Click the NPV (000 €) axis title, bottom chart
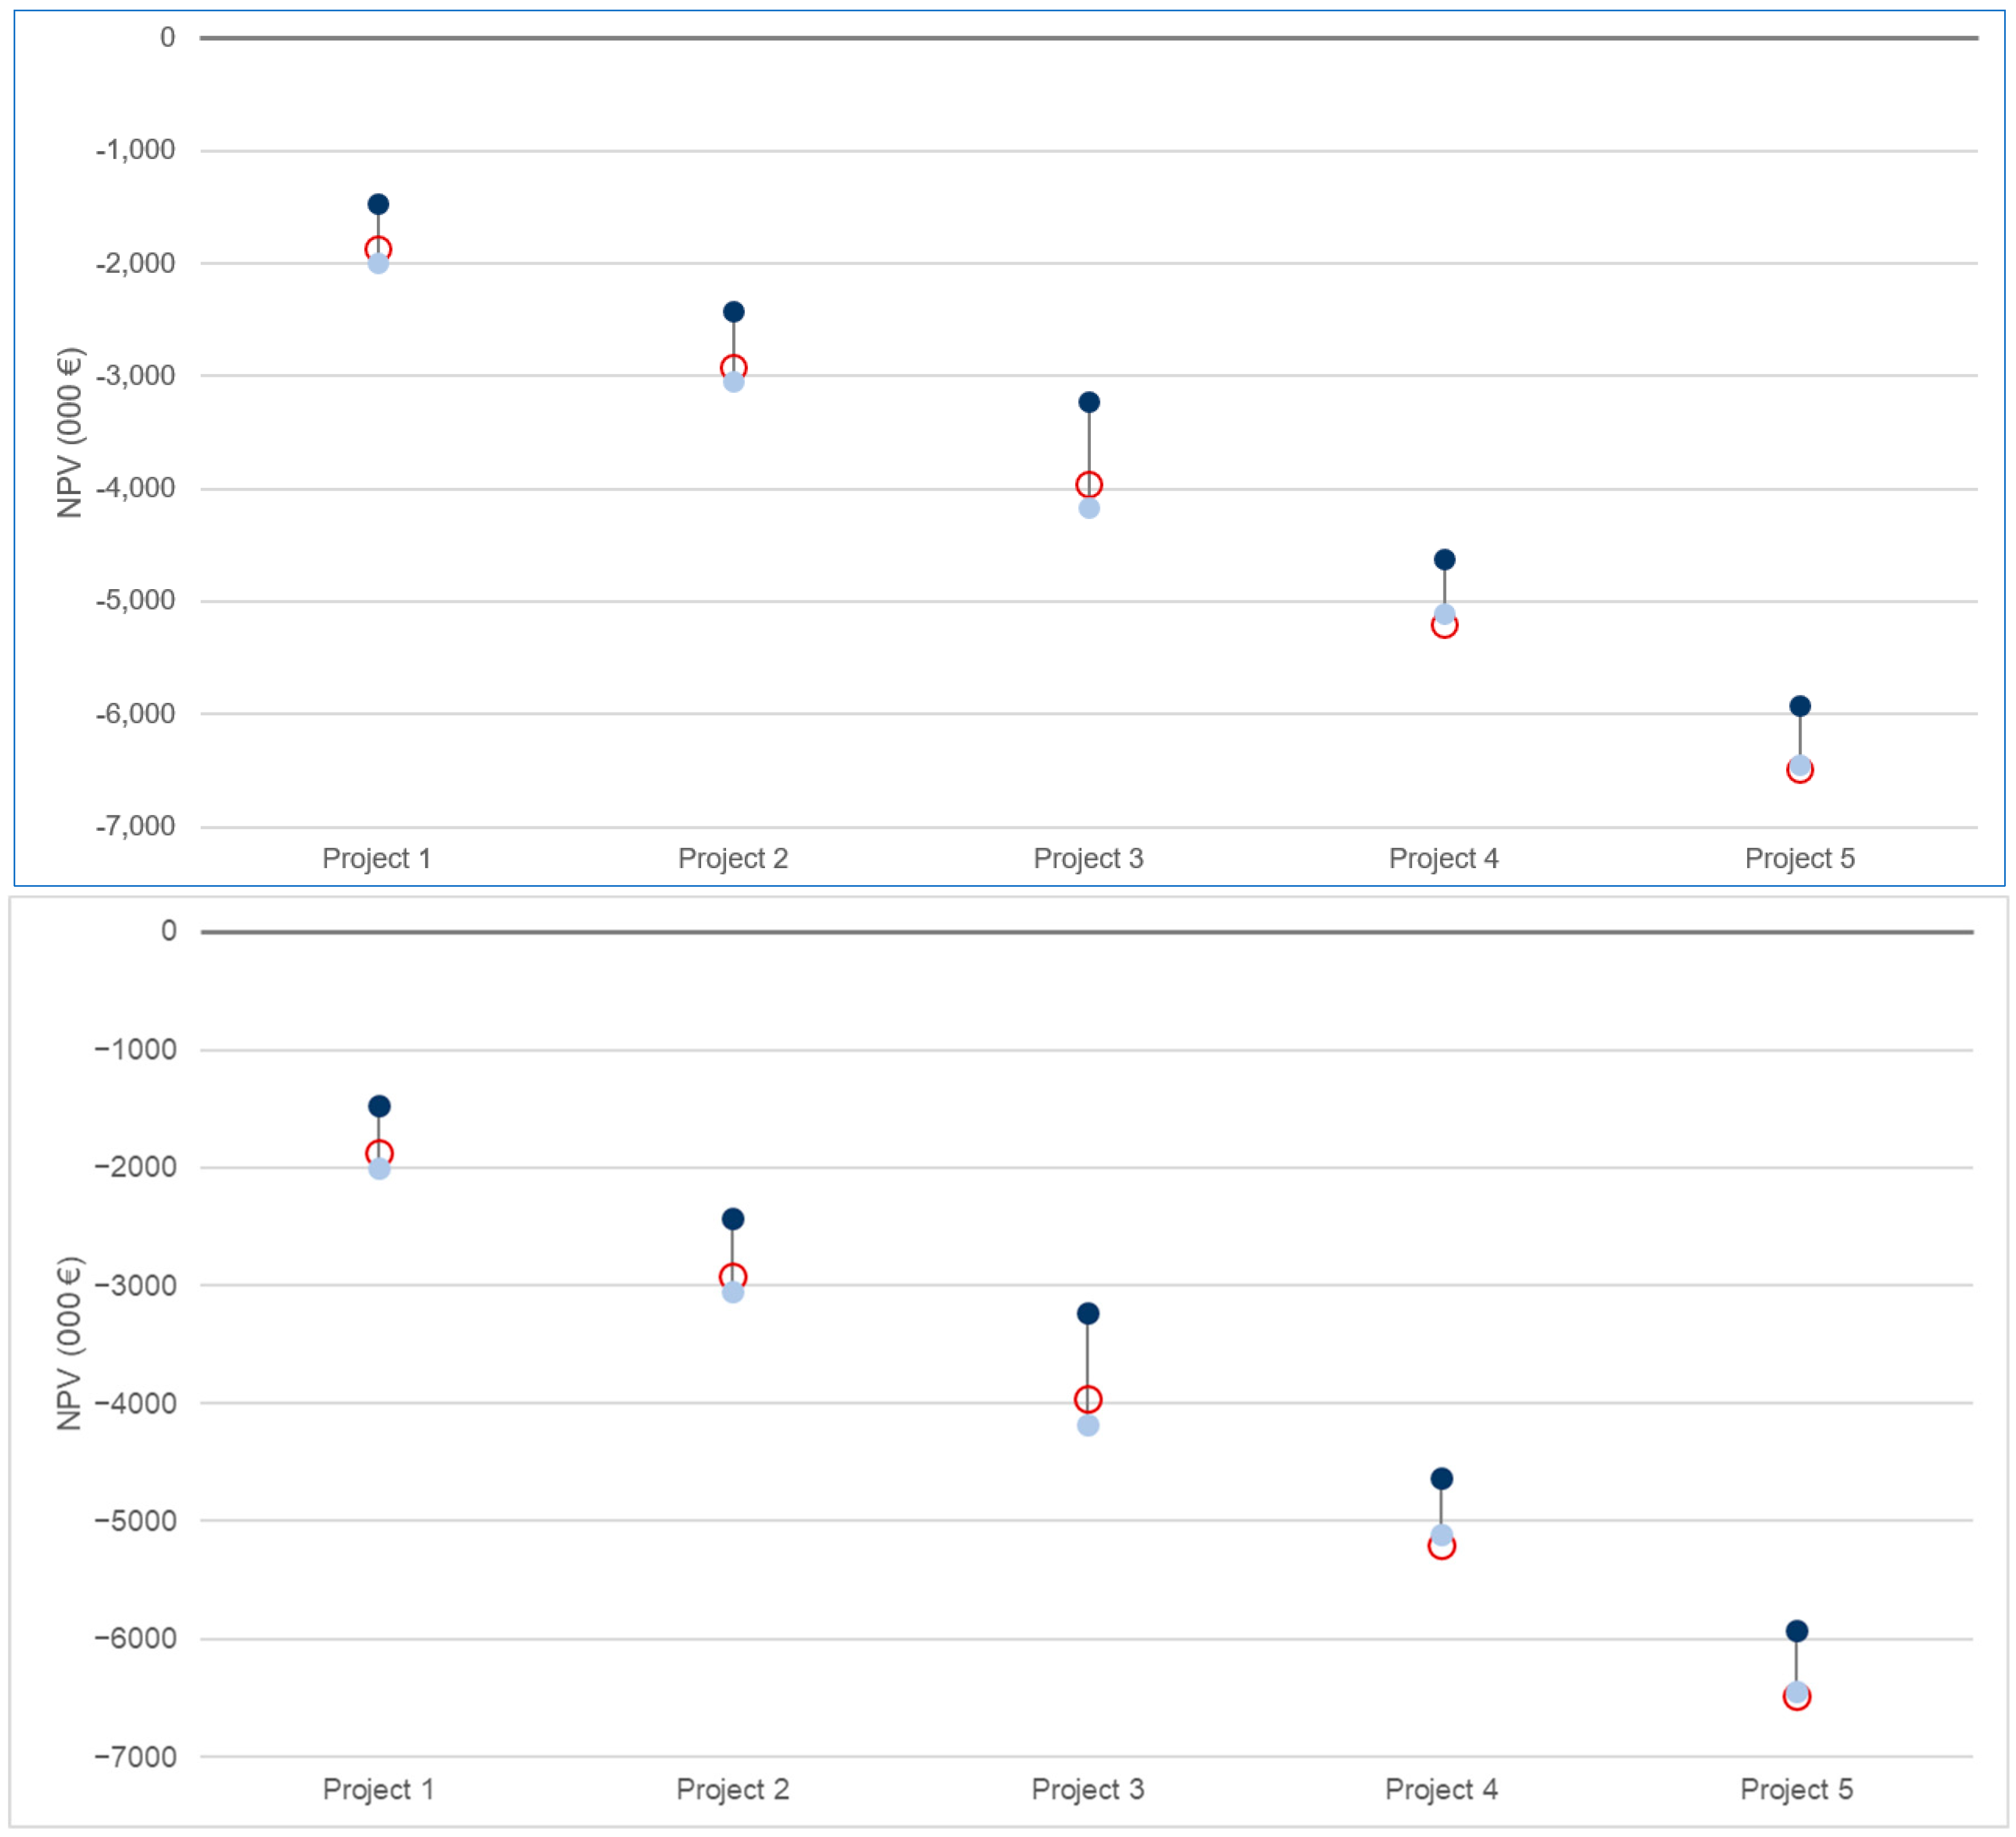This screenshot has height=1837, width=2016. (x=70, y=1343)
